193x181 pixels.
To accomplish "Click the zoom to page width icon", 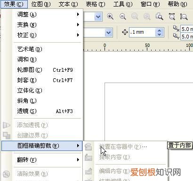I will tap(172, 16).
